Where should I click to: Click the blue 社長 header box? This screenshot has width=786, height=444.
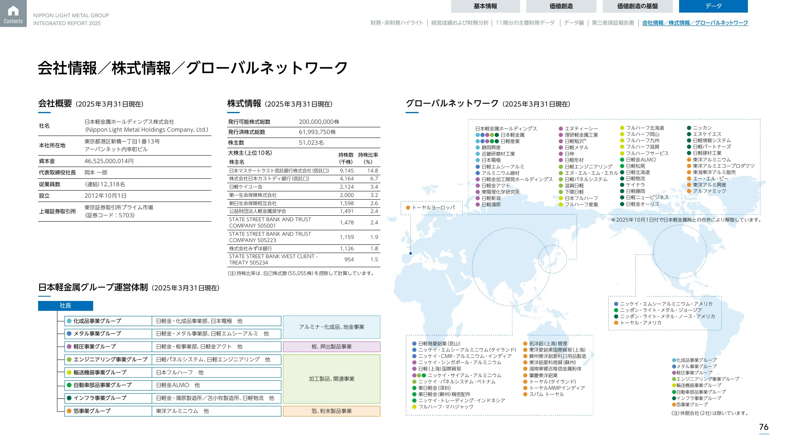[65, 306]
